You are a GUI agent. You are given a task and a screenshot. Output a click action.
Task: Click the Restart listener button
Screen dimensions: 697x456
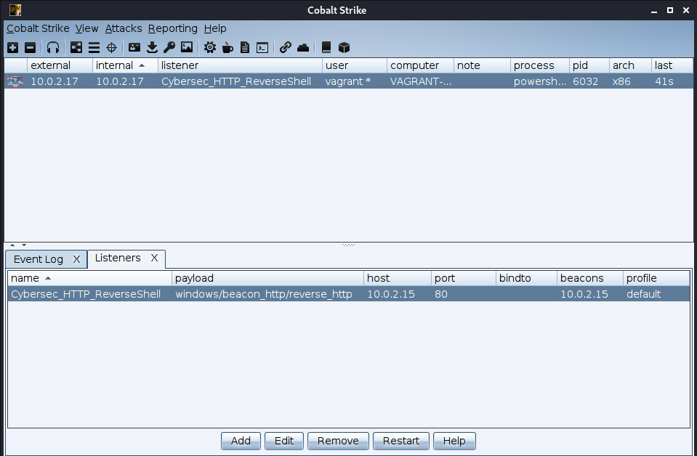(401, 441)
